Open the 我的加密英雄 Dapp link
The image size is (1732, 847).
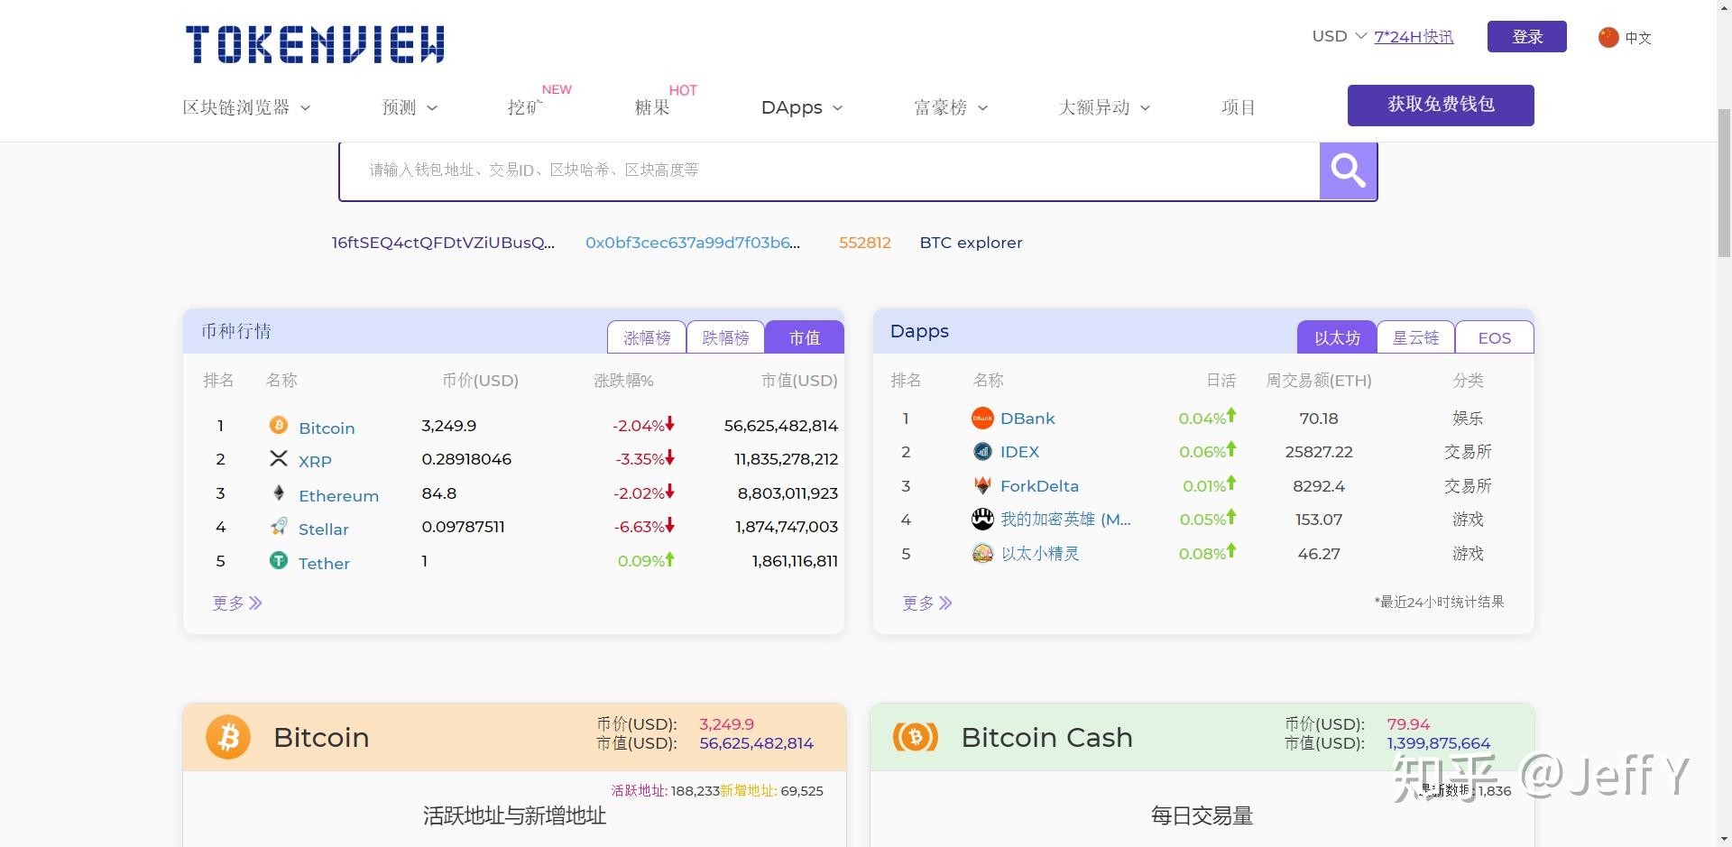(x=1065, y=520)
